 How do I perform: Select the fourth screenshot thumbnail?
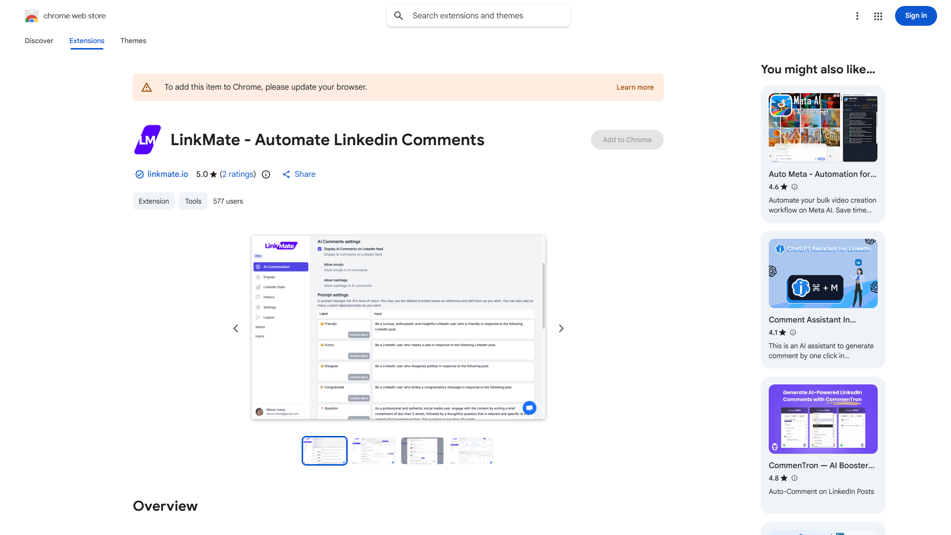coord(471,451)
